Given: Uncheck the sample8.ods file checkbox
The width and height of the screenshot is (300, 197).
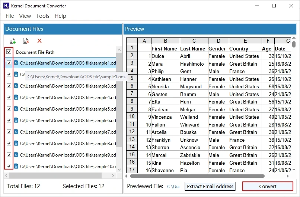Looking at the screenshot, I should (9, 143).
